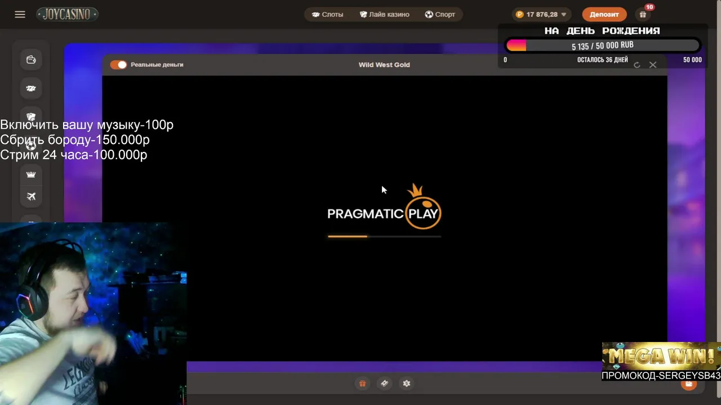Close the Wild West Gold game window
The image size is (721, 405).
(653, 65)
